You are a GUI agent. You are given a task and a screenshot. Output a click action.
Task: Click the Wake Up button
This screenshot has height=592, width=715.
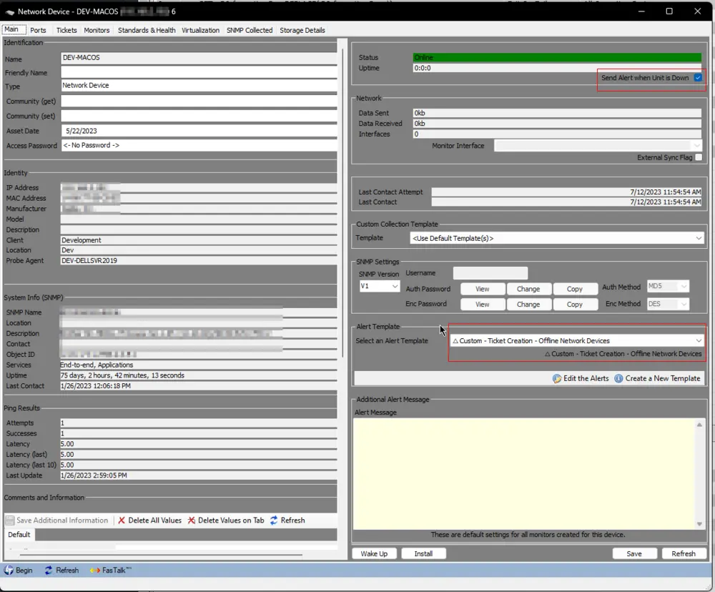pos(374,553)
